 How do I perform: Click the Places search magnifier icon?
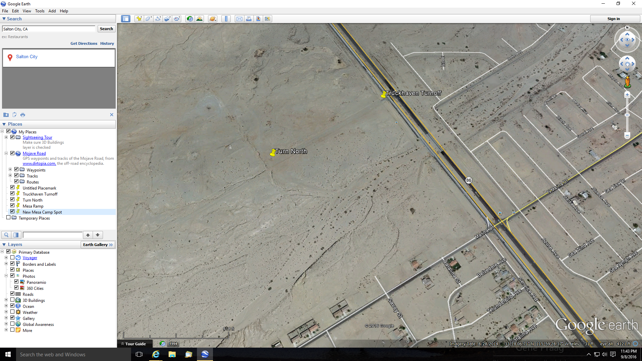click(6, 235)
